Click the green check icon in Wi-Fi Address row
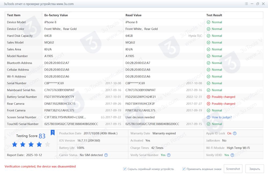Screen dimensions: 268x177 [209, 76]
